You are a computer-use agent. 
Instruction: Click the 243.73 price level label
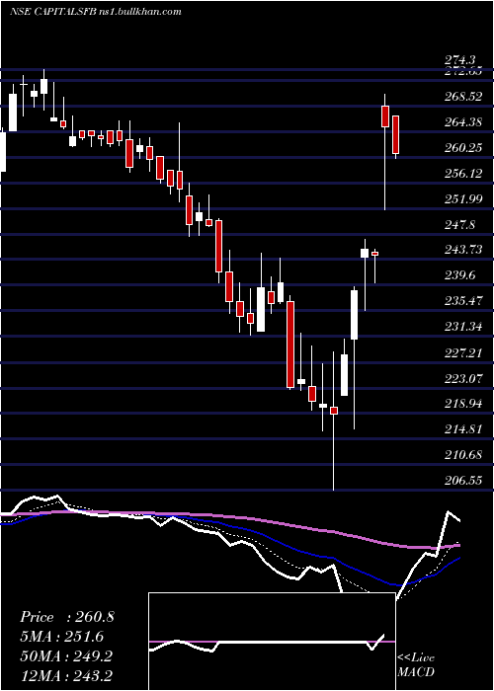point(463,250)
